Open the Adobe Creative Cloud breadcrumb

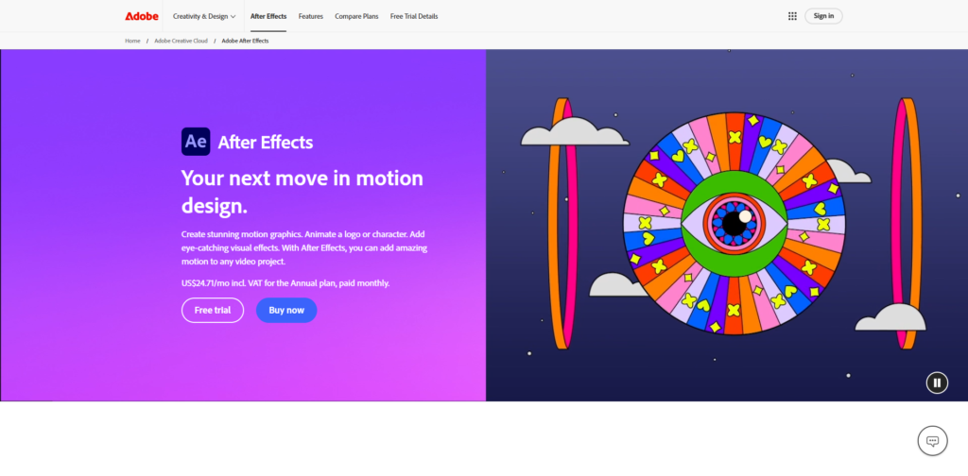(x=181, y=41)
